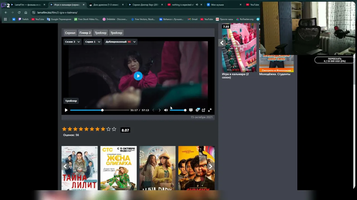Open picture-in-picture pop-out icon
The image size is (357, 200).
tap(204, 110)
